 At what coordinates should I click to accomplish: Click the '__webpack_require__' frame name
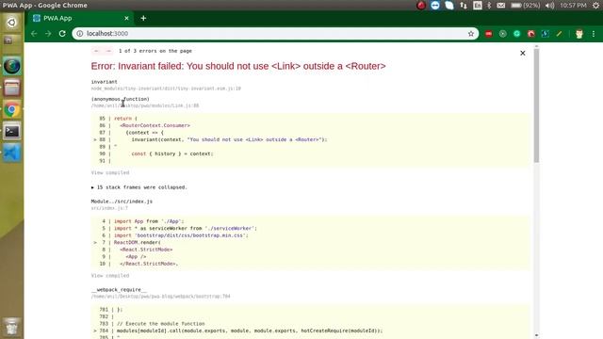tap(119, 290)
